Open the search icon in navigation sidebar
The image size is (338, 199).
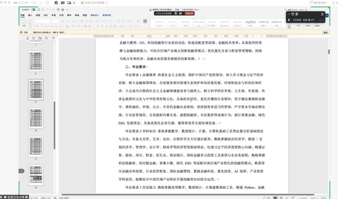[x=46, y=38]
